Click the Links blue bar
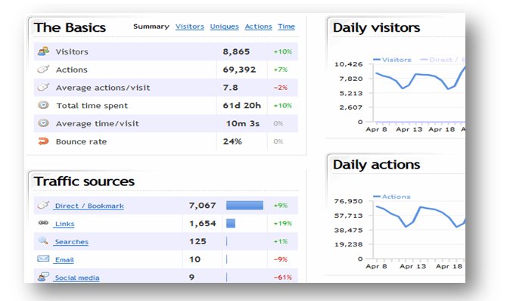 click(231, 223)
